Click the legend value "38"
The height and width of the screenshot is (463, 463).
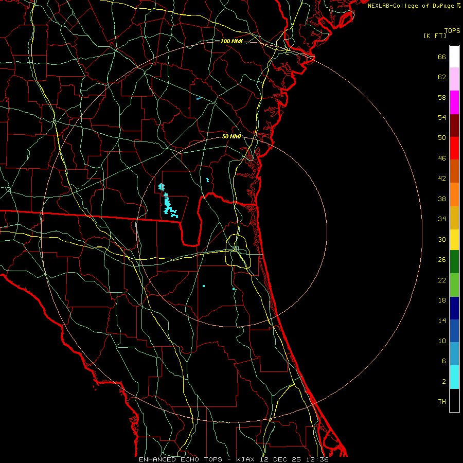[442, 199]
